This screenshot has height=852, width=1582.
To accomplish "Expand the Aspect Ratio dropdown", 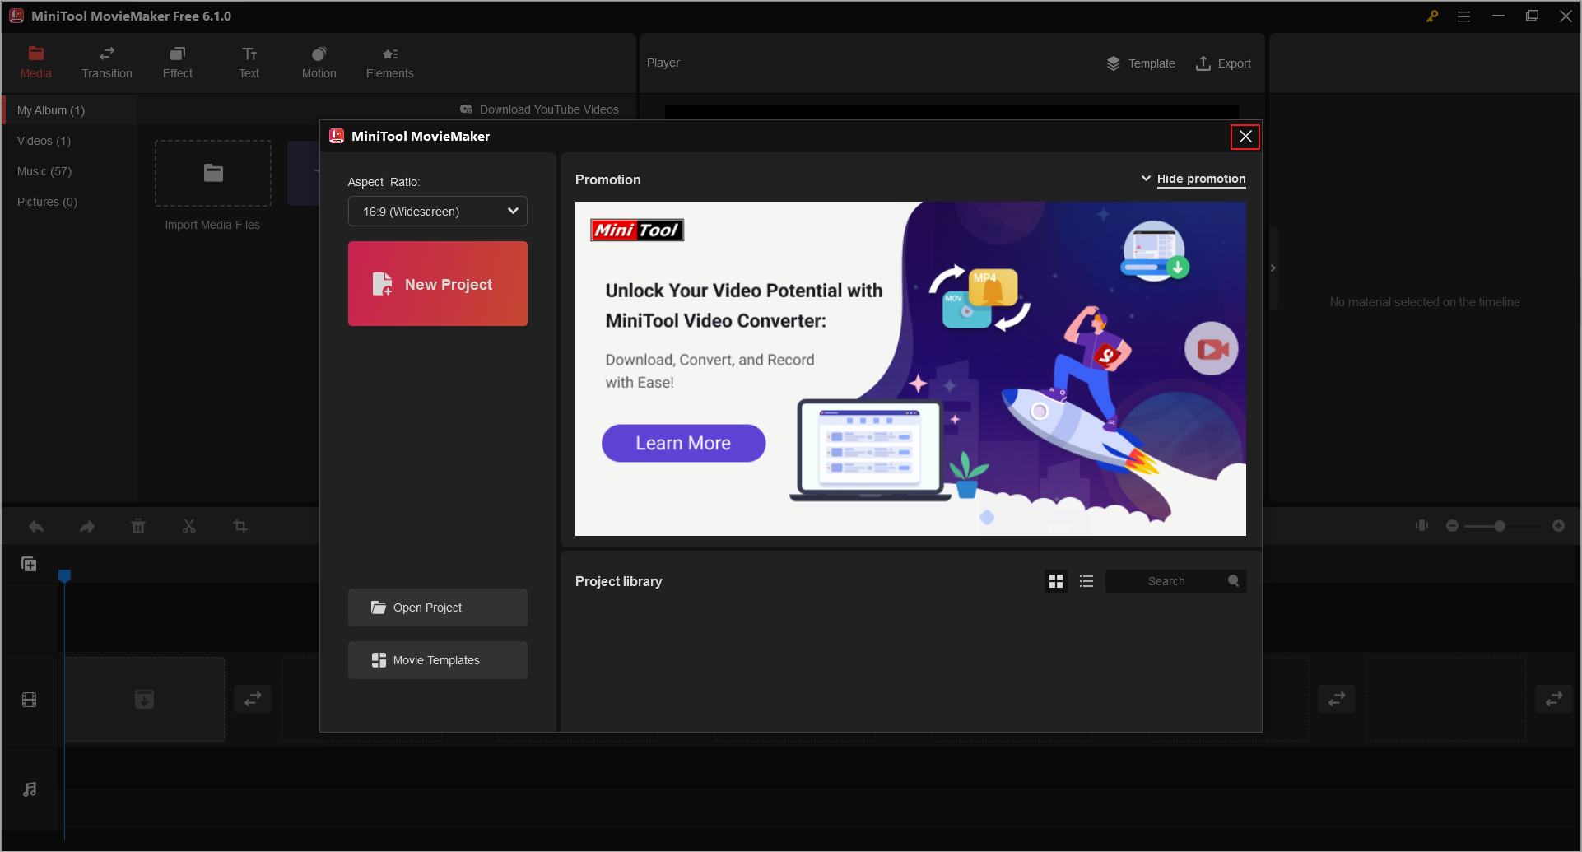I will pyautogui.click(x=438, y=212).
